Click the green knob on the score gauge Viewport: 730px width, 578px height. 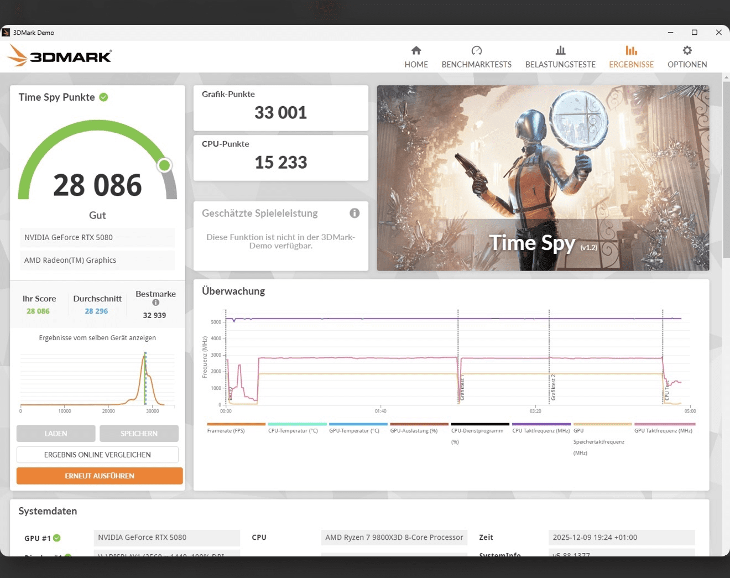tap(164, 165)
